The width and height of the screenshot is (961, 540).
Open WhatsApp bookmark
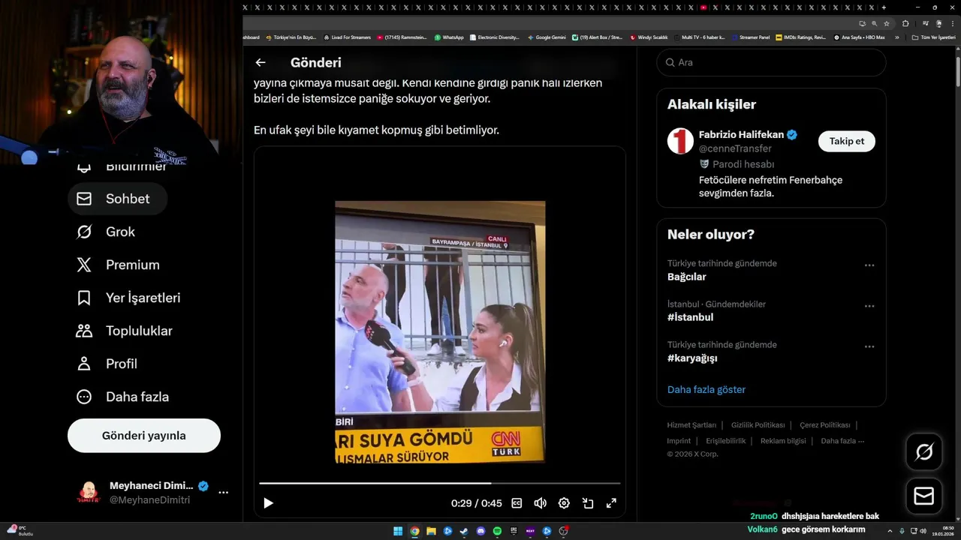[x=449, y=37]
